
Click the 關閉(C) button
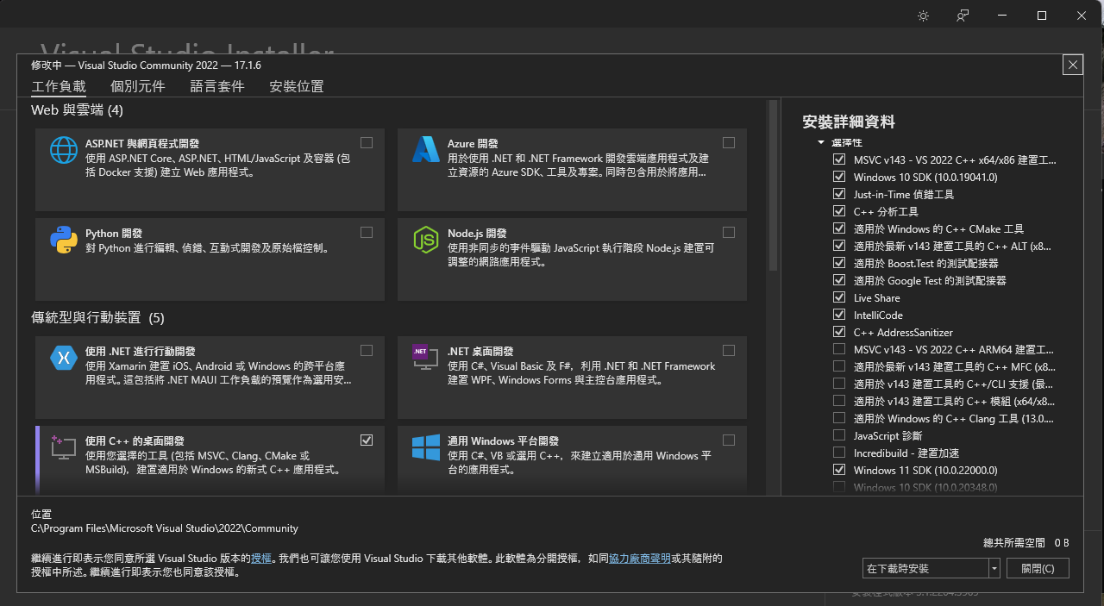(1038, 568)
